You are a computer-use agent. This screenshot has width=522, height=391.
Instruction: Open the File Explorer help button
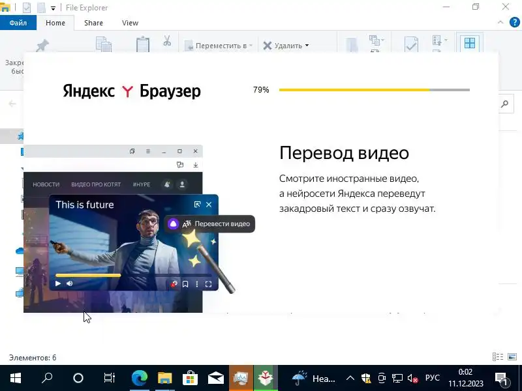pyautogui.click(x=514, y=22)
